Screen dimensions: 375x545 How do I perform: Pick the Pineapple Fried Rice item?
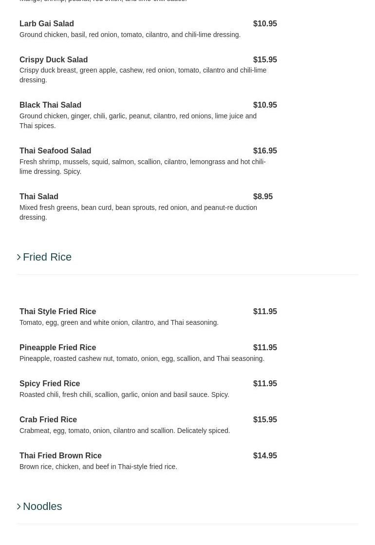pyautogui.click(x=57, y=348)
